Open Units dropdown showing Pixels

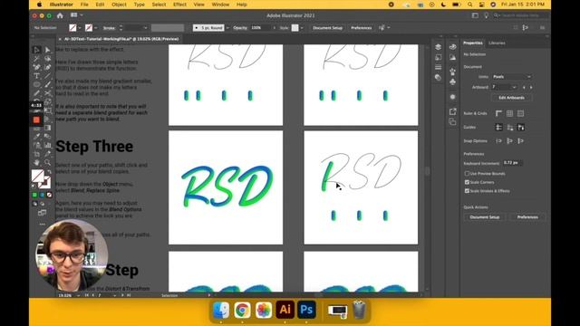pyautogui.click(x=511, y=76)
